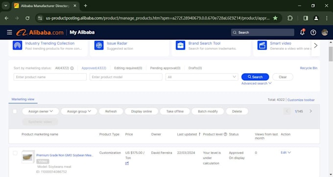Open Customize toolbar link
This screenshot has width=333, height=177.
(301, 100)
